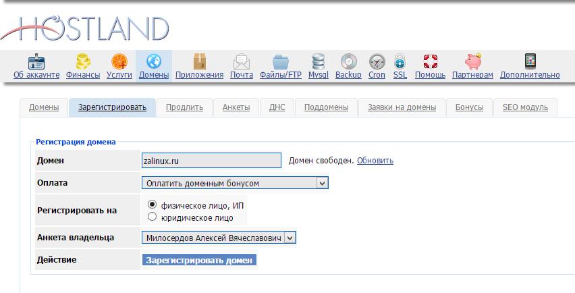575x293 pixels.
Task: Open the Finances coins icon
Action: (x=83, y=61)
